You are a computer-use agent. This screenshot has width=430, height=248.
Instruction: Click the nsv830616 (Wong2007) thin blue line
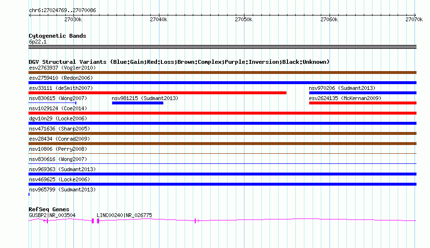pos(222,163)
